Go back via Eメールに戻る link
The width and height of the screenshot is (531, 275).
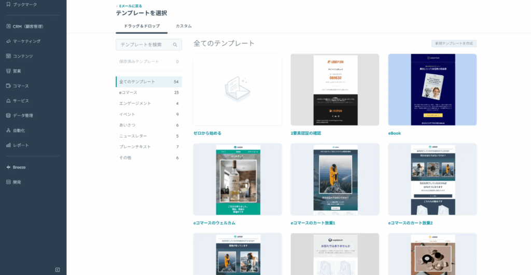coord(130,6)
